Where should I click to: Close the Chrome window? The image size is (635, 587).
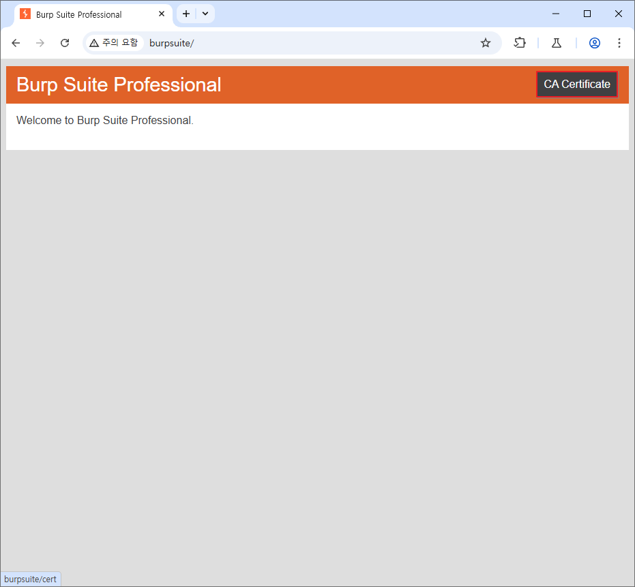tap(619, 14)
